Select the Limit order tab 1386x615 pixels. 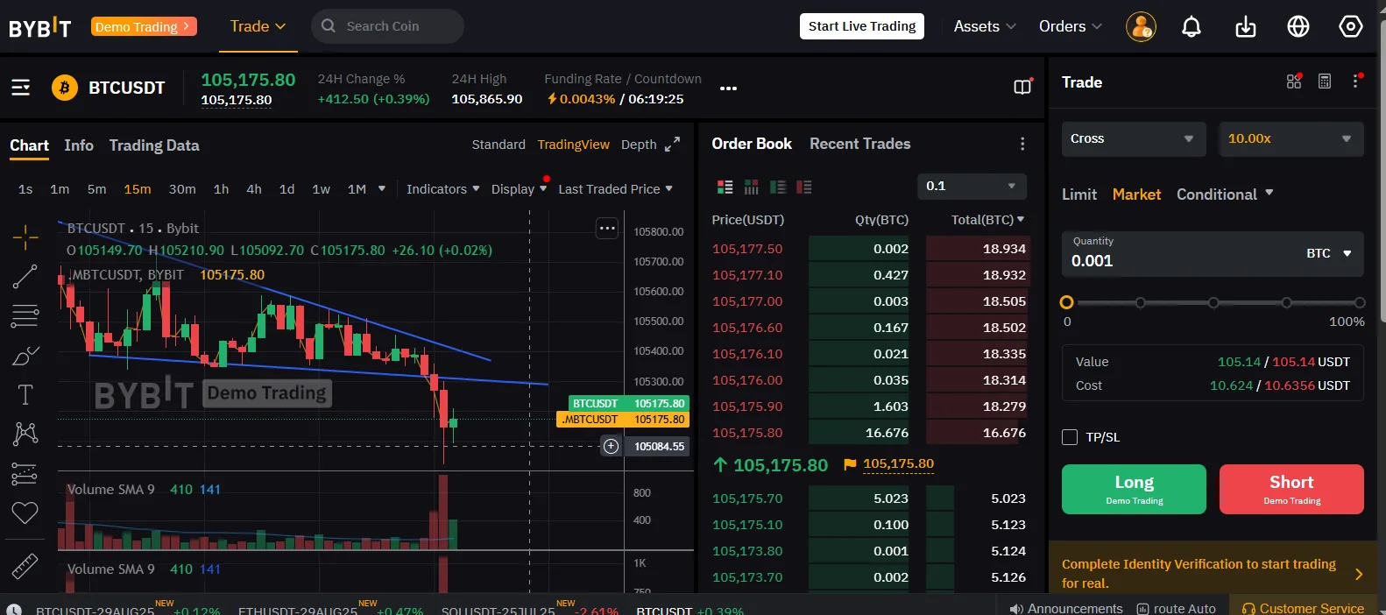[1078, 194]
